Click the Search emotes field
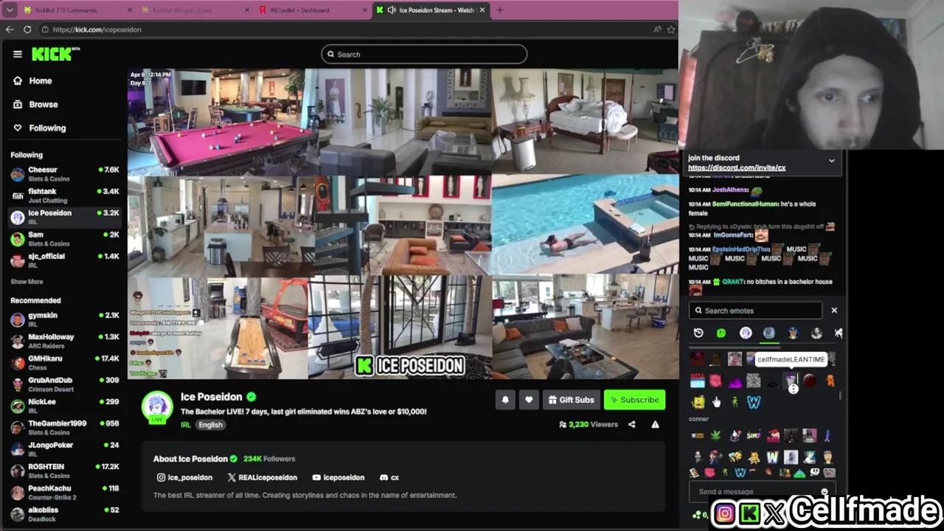 point(756,310)
